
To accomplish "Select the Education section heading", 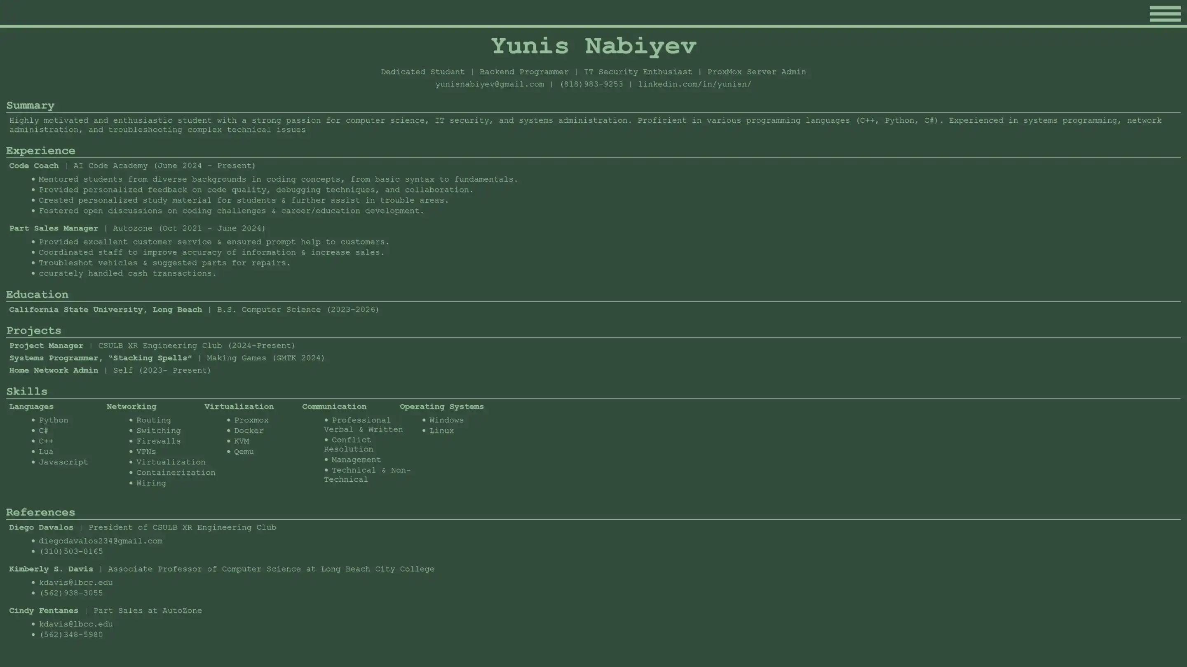I will (x=37, y=295).
